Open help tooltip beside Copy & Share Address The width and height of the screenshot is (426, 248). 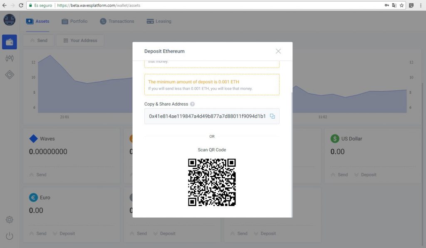click(x=192, y=104)
